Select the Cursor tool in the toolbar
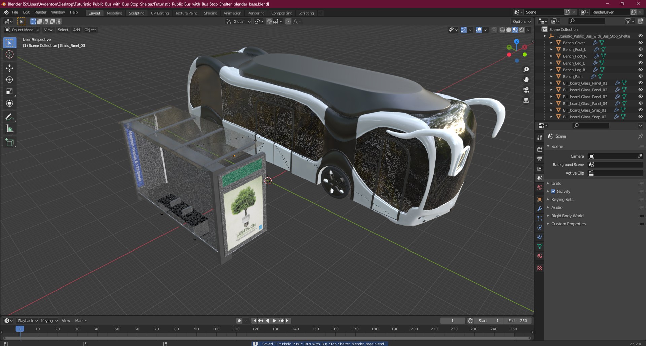Viewport: 646px width, 346px height. [9, 54]
